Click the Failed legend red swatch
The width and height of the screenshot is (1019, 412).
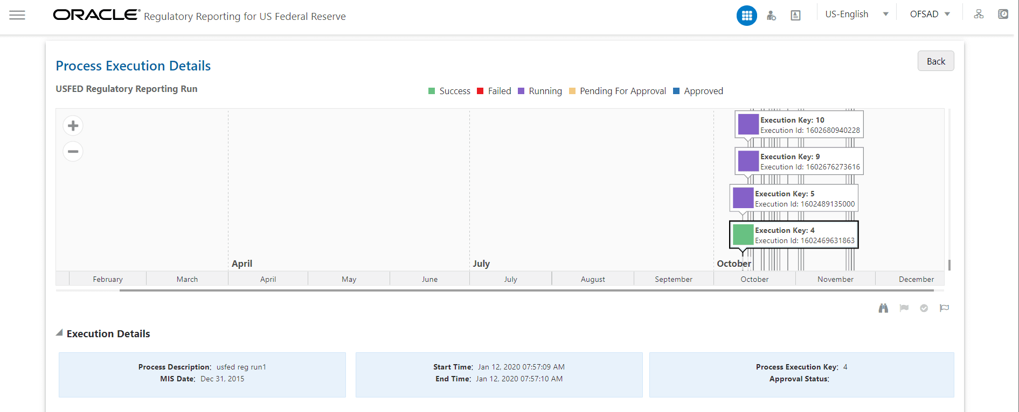(480, 91)
